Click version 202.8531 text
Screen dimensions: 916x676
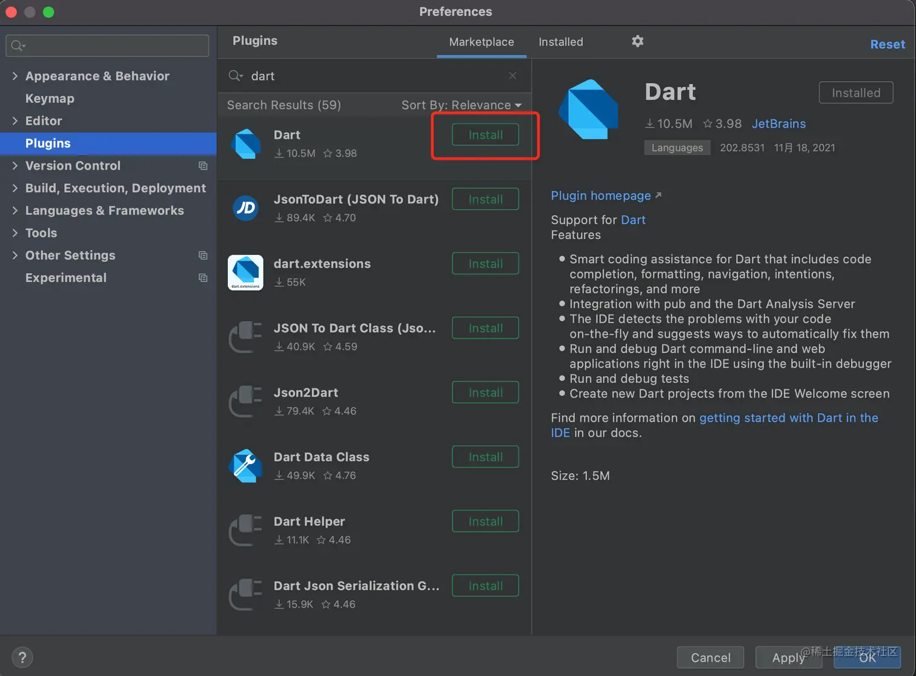click(x=742, y=148)
